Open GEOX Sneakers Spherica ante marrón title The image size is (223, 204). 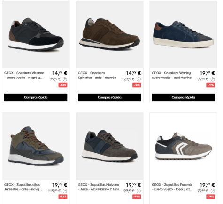97,75
